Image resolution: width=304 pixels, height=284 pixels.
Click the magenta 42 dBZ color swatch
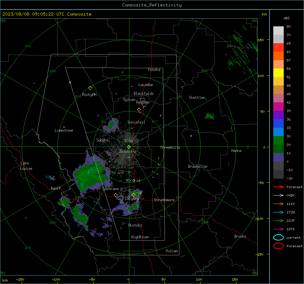tap(278, 106)
